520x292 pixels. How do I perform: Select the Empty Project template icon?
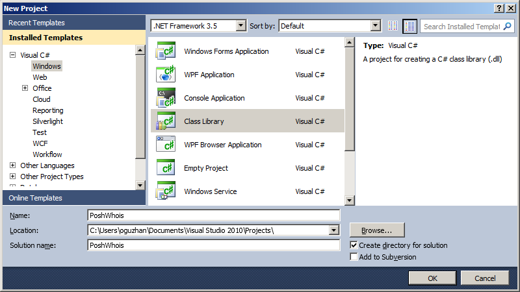pyautogui.click(x=166, y=168)
